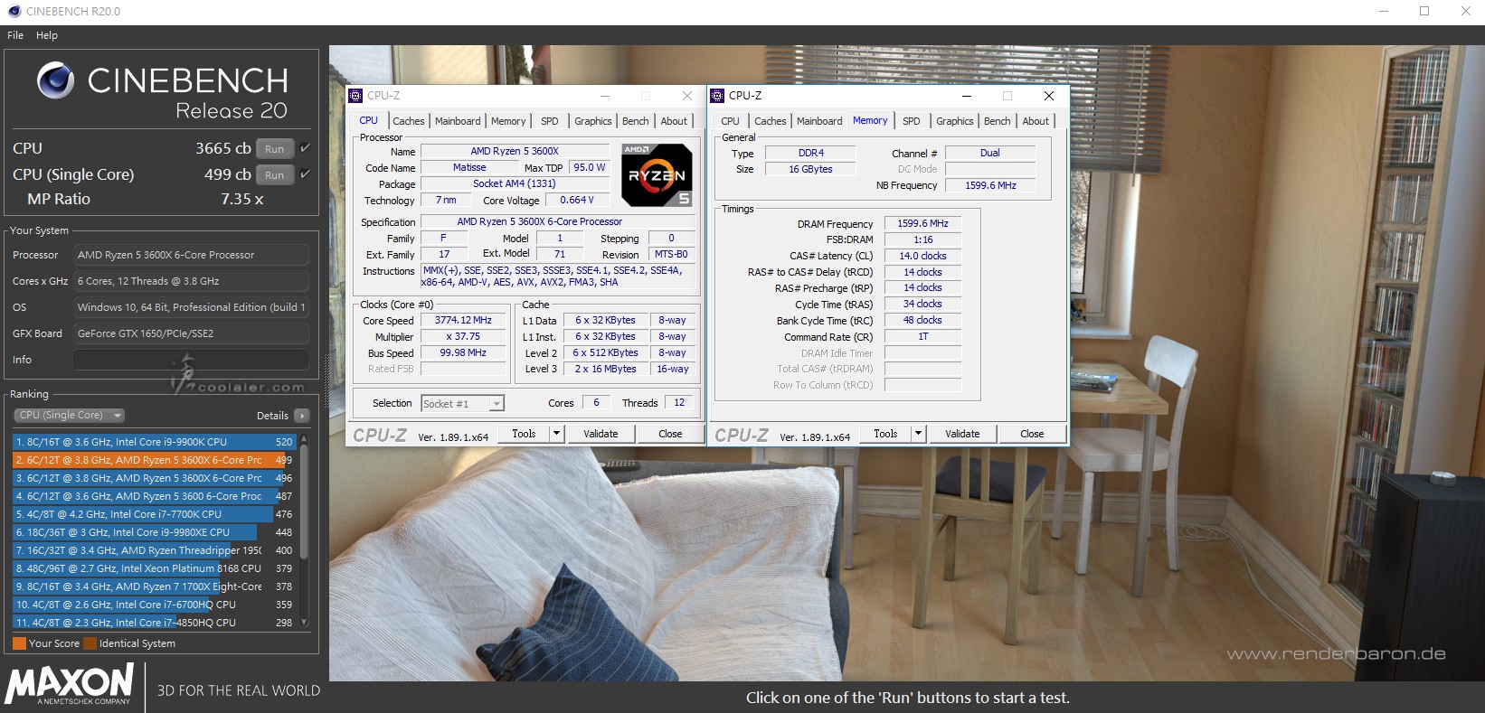Select ranking entry AMD Ryzen 5 3600 scoring 487

[x=155, y=496]
